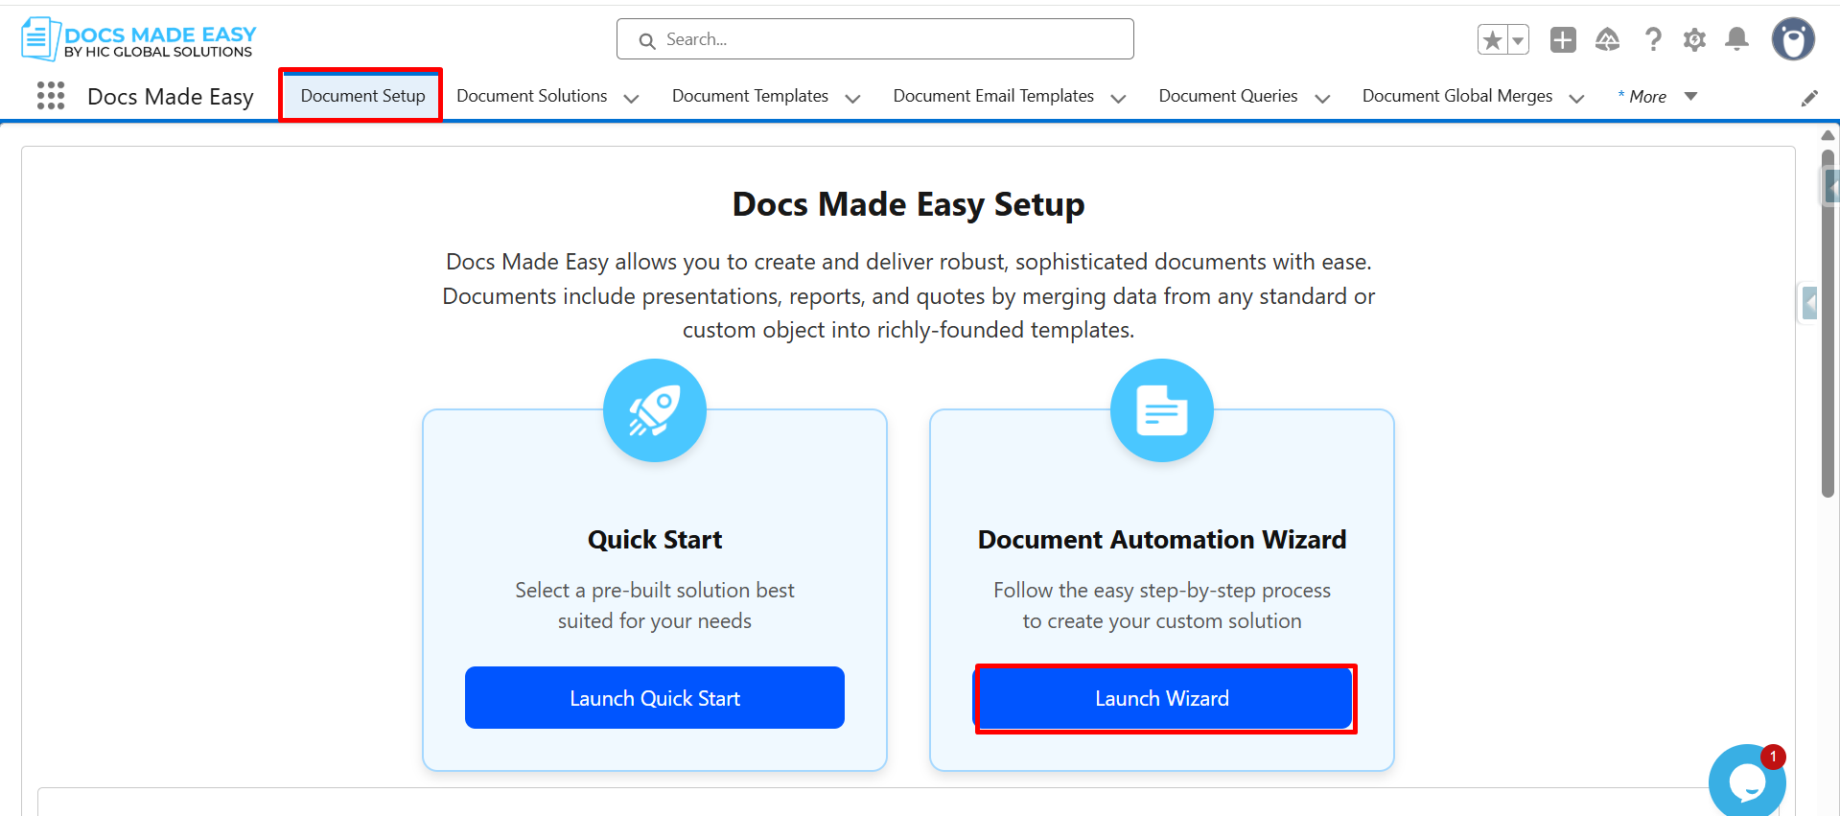Screen dimensions: 1840x816
Task: Open the Document Queries tab
Action: [1228, 96]
